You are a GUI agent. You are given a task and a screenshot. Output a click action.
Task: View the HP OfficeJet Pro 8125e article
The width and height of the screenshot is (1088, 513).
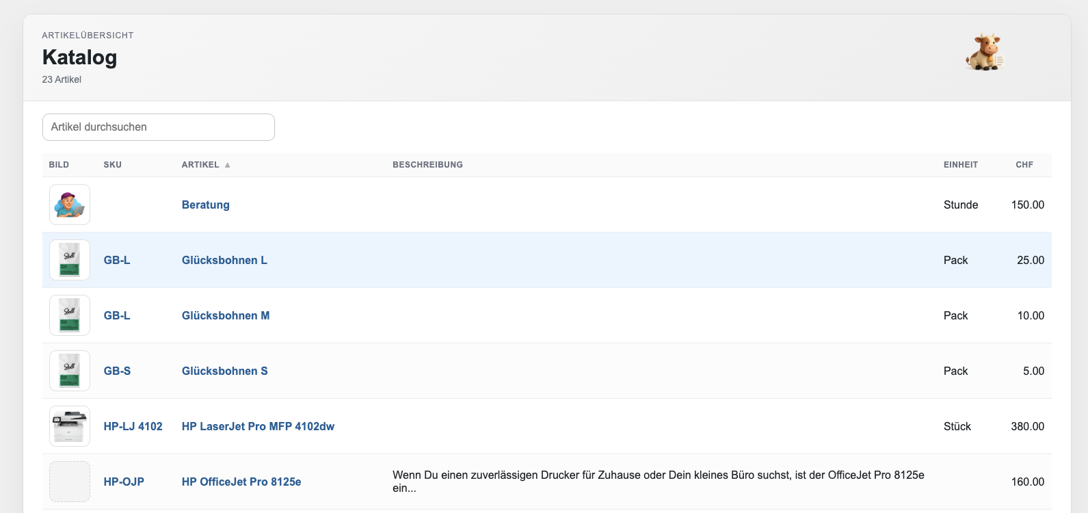(241, 482)
